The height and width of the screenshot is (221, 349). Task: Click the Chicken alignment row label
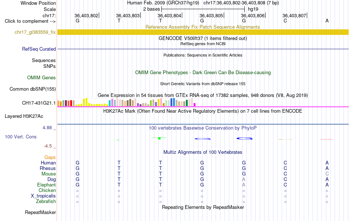[x=47, y=190]
